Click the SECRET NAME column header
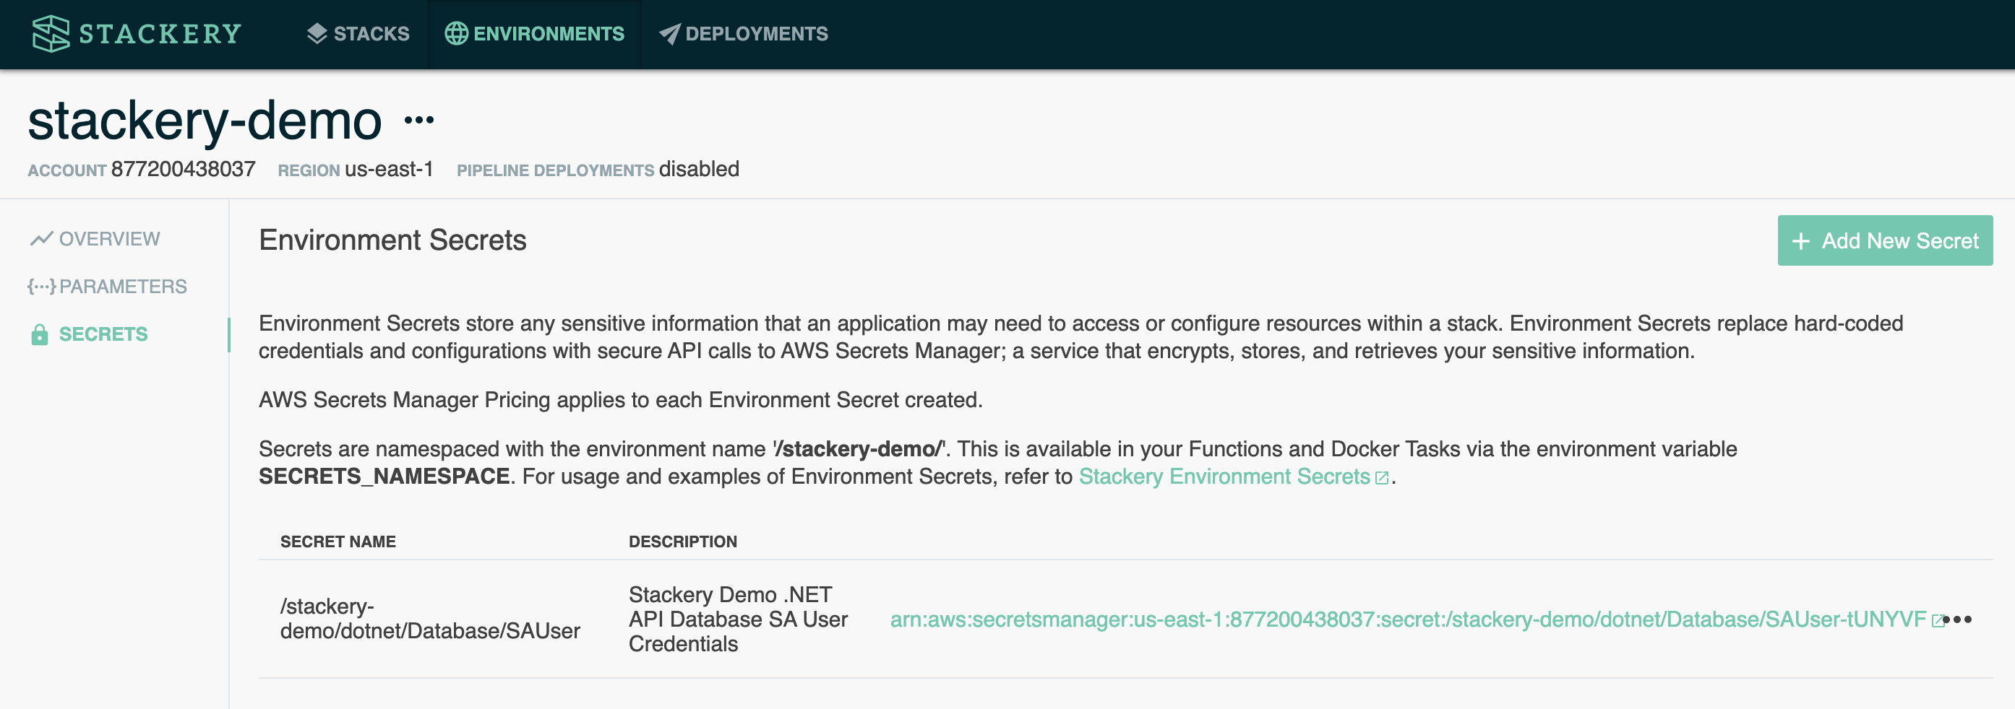Image resolution: width=2015 pixels, height=709 pixels. pyautogui.click(x=338, y=541)
